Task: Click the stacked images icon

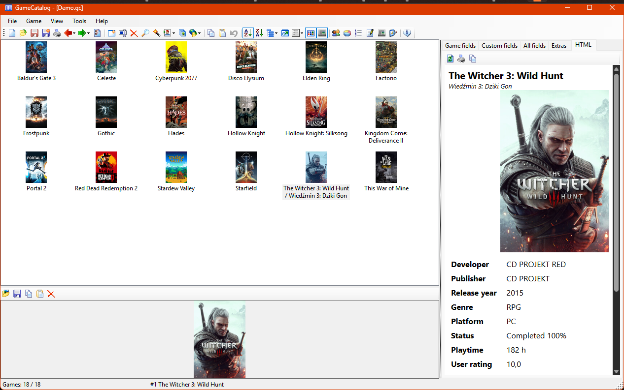Action: click(x=182, y=33)
